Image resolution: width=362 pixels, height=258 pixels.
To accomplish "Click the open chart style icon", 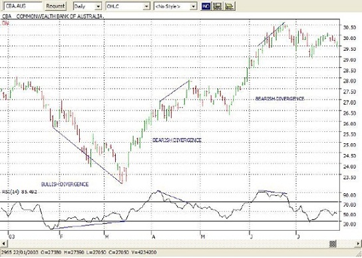I will pyautogui.click(x=230, y=6).
